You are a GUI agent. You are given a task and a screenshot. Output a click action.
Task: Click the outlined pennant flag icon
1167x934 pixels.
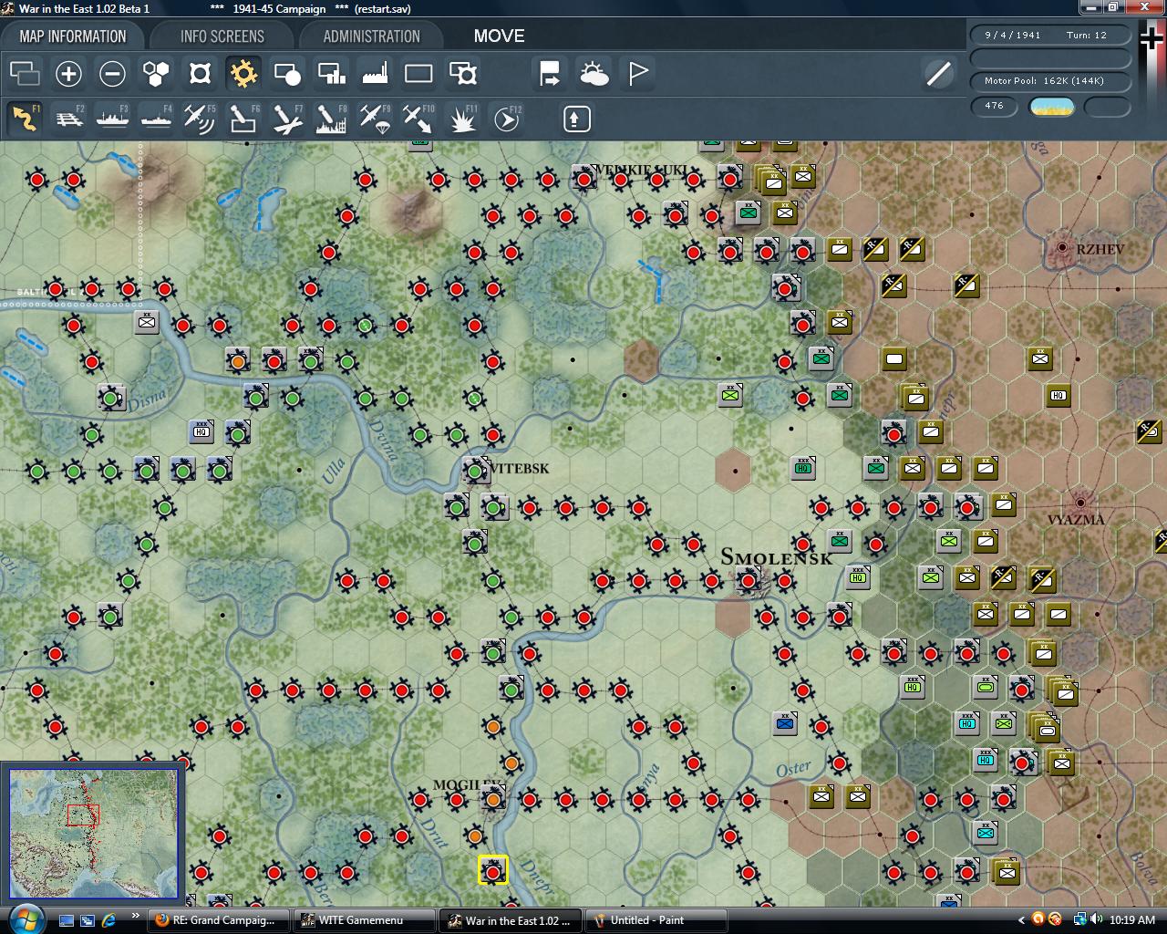pos(637,74)
